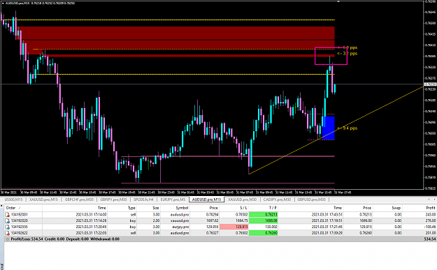Screen dimensions: 437x270
Task: Click the profit value 243.00
Action: point(430,215)
